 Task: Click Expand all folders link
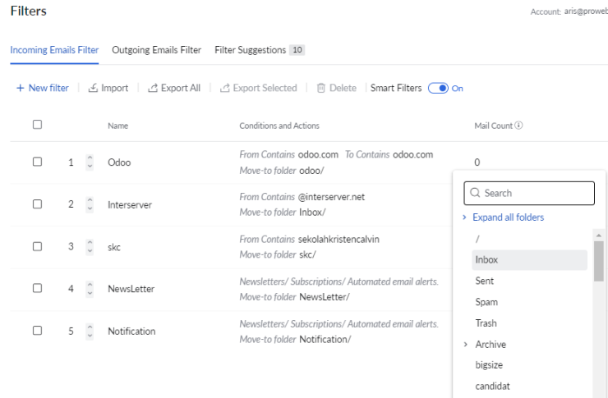pyautogui.click(x=508, y=217)
